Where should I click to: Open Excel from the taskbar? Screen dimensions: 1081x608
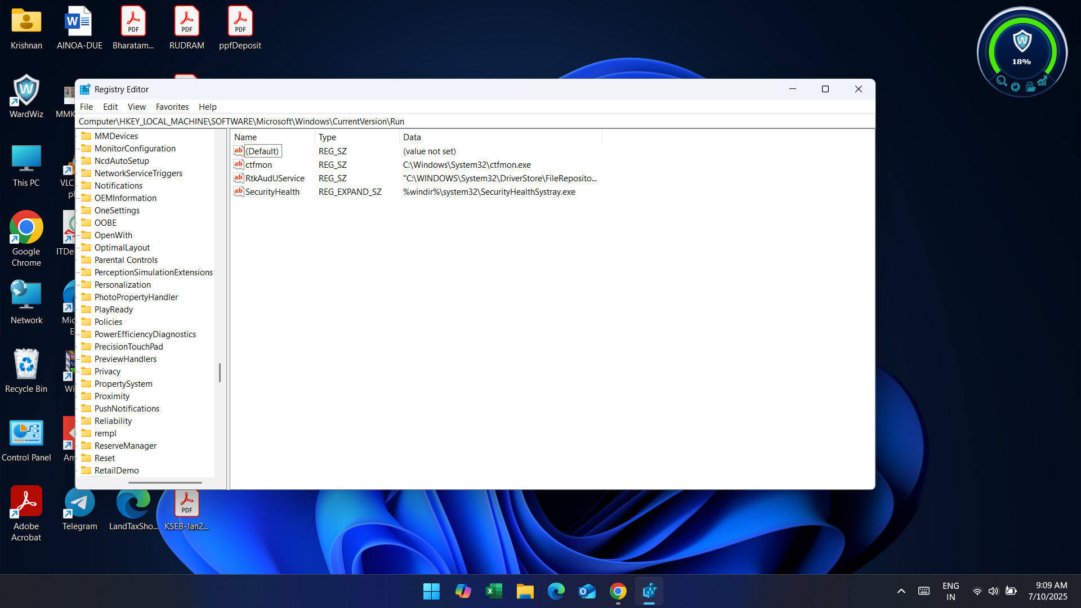click(494, 591)
